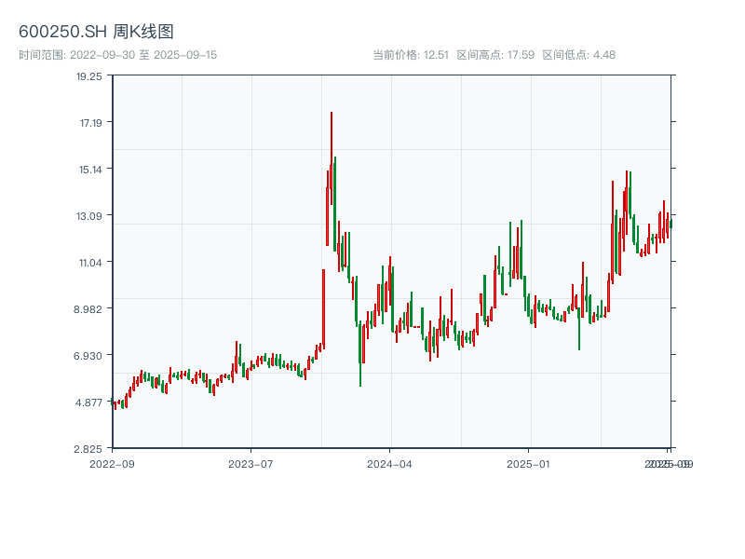
Task: Click the y-axis value 19.25
Action: click(x=88, y=76)
